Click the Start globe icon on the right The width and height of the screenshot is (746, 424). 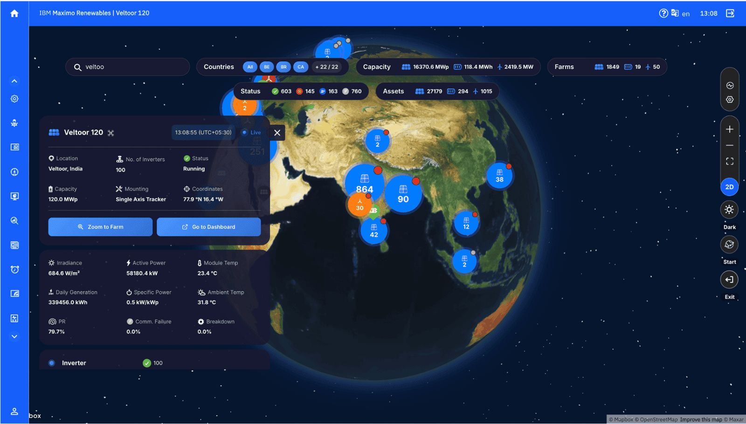pyautogui.click(x=729, y=244)
